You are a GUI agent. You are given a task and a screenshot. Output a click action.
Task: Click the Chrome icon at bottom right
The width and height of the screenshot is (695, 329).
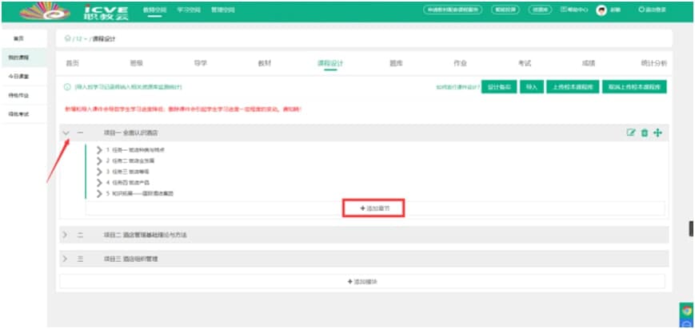[x=687, y=311]
